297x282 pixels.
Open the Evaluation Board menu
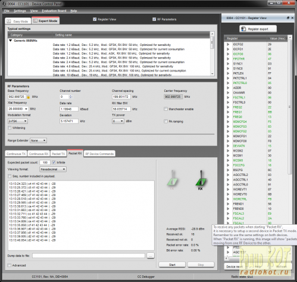point(54,11)
